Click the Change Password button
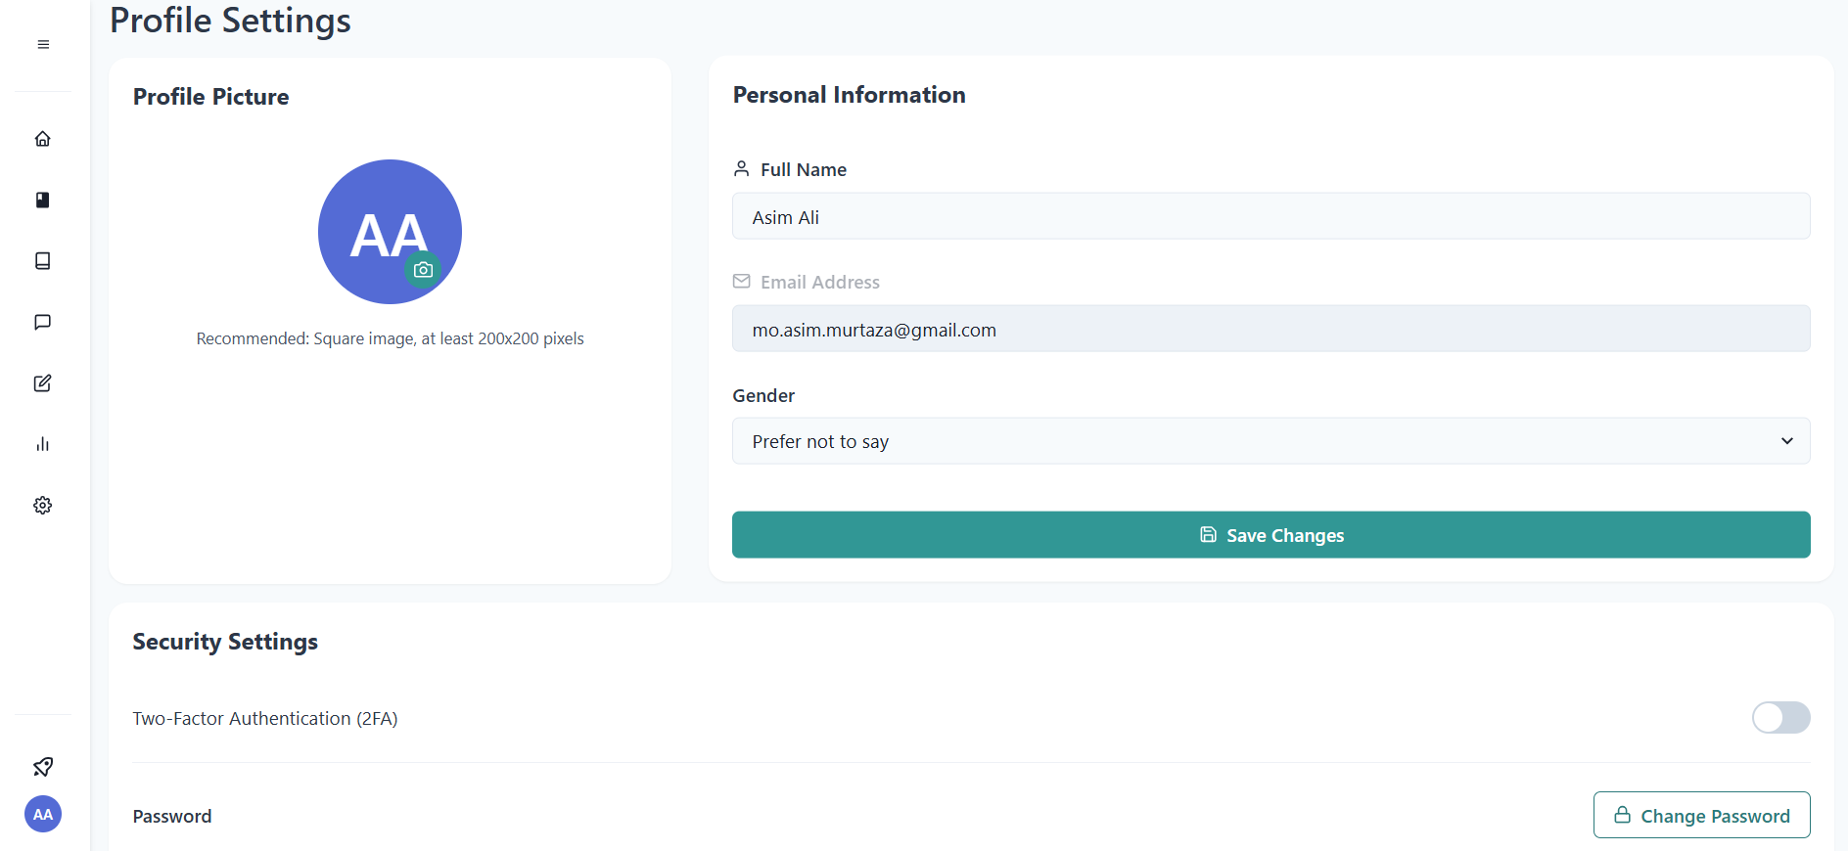This screenshot has width=1848, height=851. coord(1701,816)
